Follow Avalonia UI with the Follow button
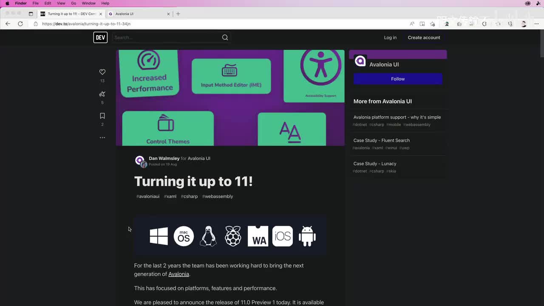The image size is (544, 306). point(398,79)
